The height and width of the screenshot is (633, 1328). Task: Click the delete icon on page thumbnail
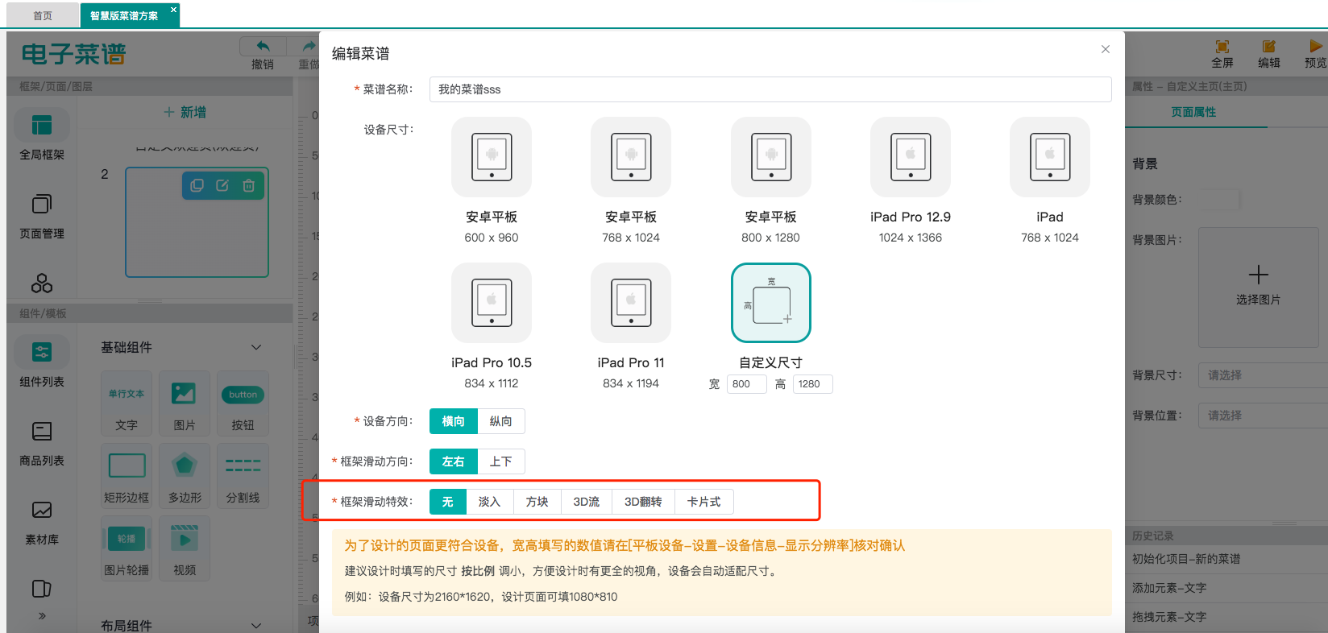point(249,186)
